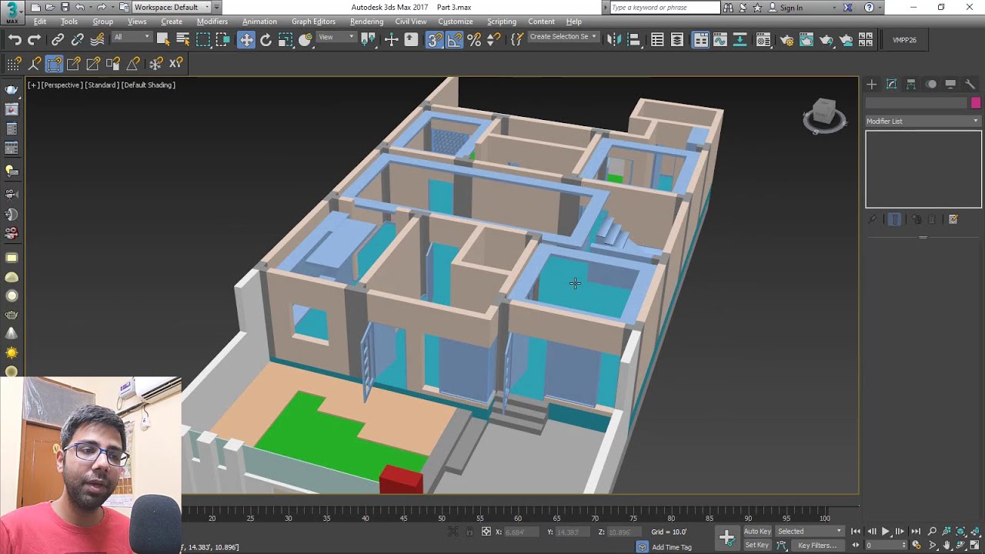
Task: Click the search 'Type a keyword or phrase' box
Action: tap(665, 8)
